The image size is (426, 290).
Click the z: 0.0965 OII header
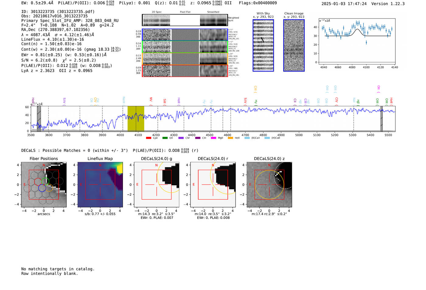pos(211,3)
